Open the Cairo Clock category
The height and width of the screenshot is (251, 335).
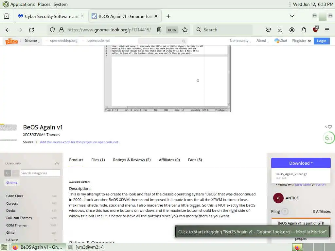(15, 196)
